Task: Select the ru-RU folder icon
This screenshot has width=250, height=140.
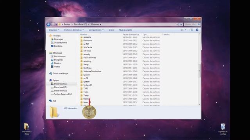Action: 82,44
